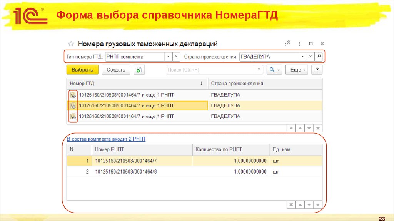Click the icon of the third ГТД row
The image size is (394, 221).
(73, 116)
